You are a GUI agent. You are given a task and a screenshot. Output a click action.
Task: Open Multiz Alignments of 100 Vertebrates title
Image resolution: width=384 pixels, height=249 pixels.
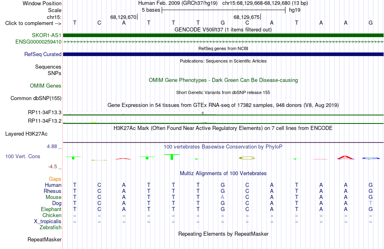point(223,174)
